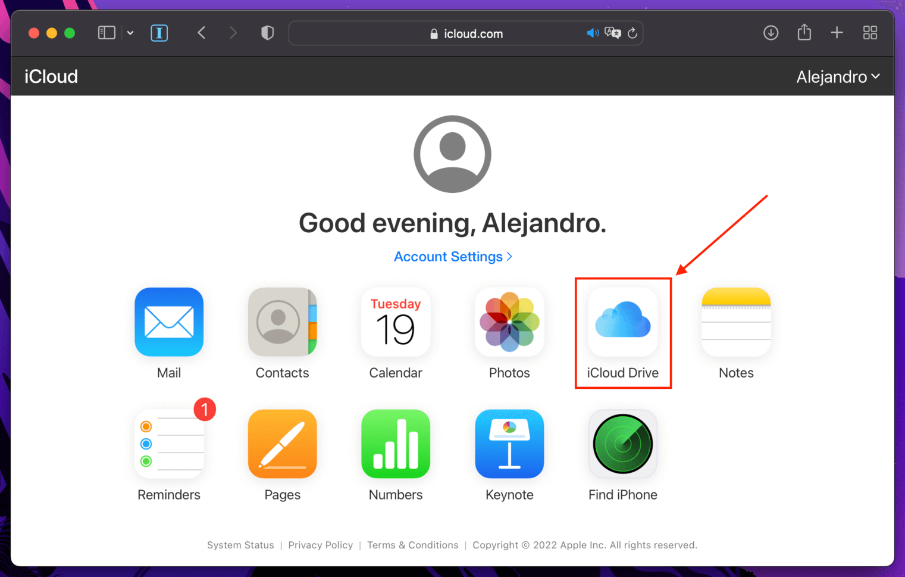The image size is (905, 577).
Task: Open the Contacts app
Action: [282, 322]
